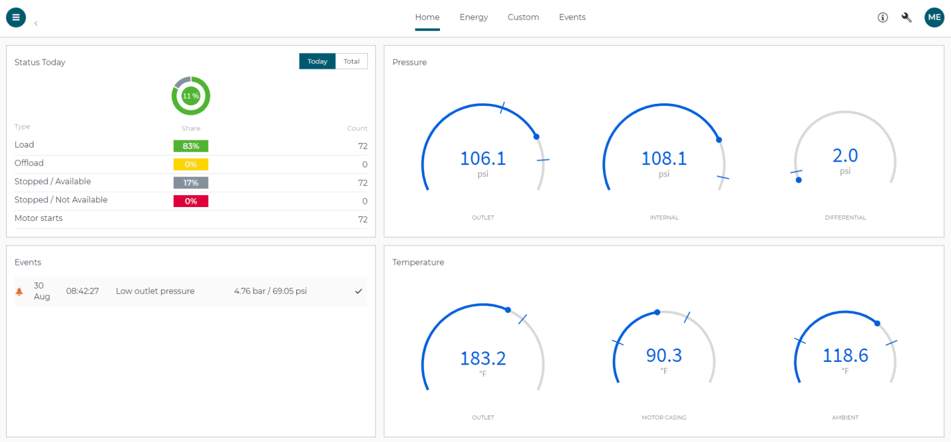Click the alarm bell on the low pressure event
Viewport: 951px width, 442px height.
(x=19, y=291)
